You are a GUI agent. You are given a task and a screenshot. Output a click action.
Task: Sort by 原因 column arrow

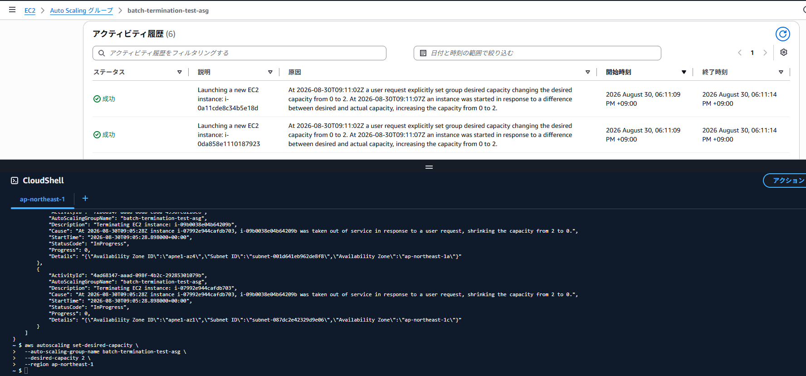tap(588, 72)
